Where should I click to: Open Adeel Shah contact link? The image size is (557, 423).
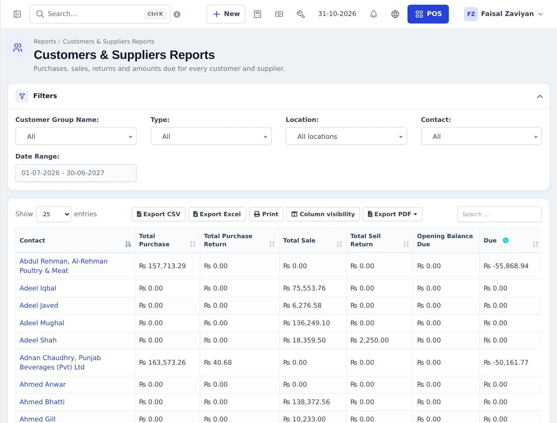pos(38,340)
